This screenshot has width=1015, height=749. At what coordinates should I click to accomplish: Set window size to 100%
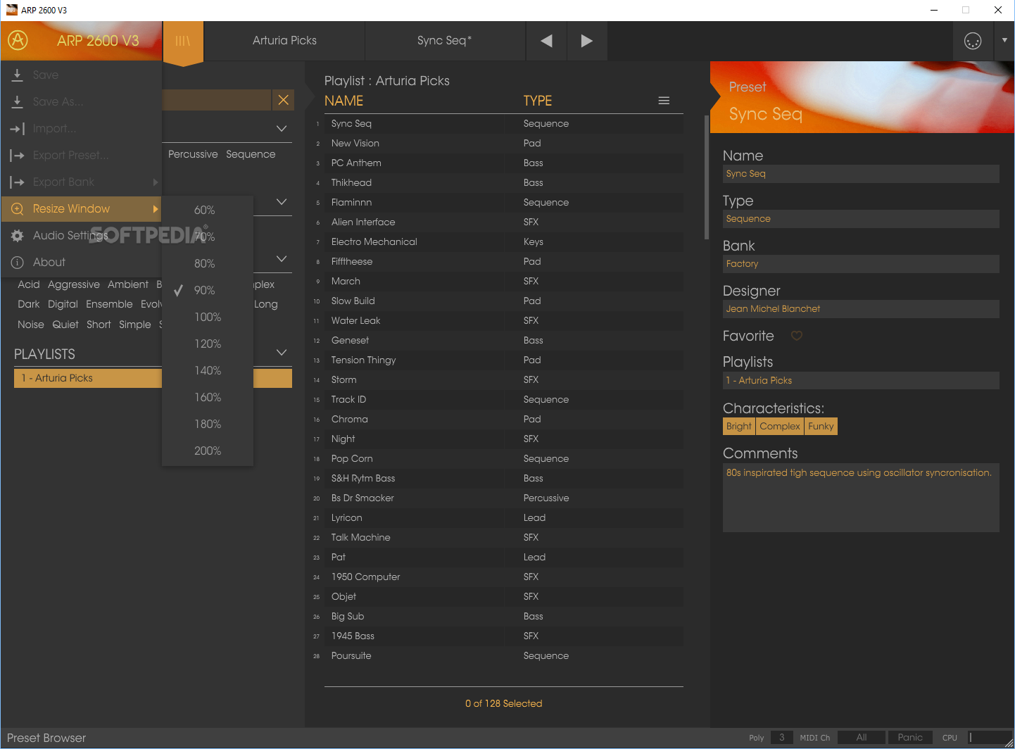pyautogui.click(x=208, y=317)
